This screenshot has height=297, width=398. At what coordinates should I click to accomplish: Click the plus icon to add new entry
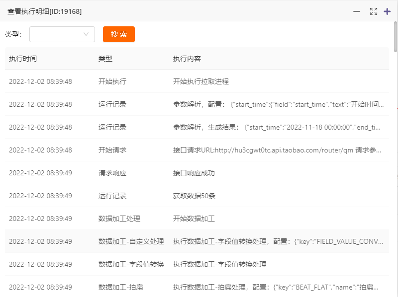click(387, 10)
